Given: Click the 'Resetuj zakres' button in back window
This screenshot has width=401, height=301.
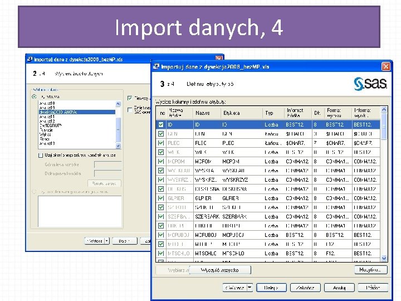Looking at the screenshot, I should (x=104, y=183).
